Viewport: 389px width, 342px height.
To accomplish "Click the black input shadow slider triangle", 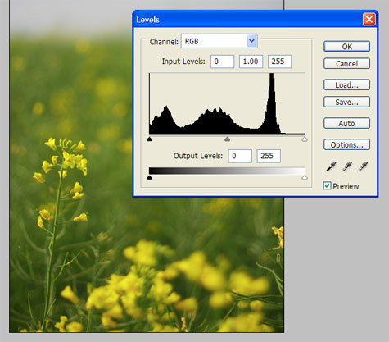I will (x=149, y=139).
